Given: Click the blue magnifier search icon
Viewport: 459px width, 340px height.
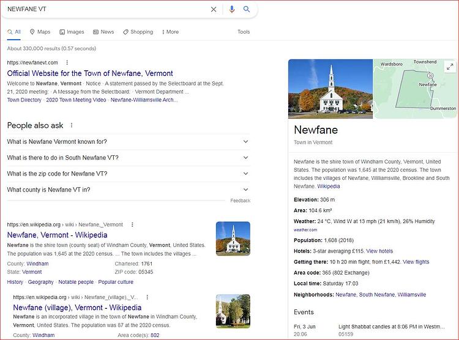Looking at the screenshot, I should point(247,9).
